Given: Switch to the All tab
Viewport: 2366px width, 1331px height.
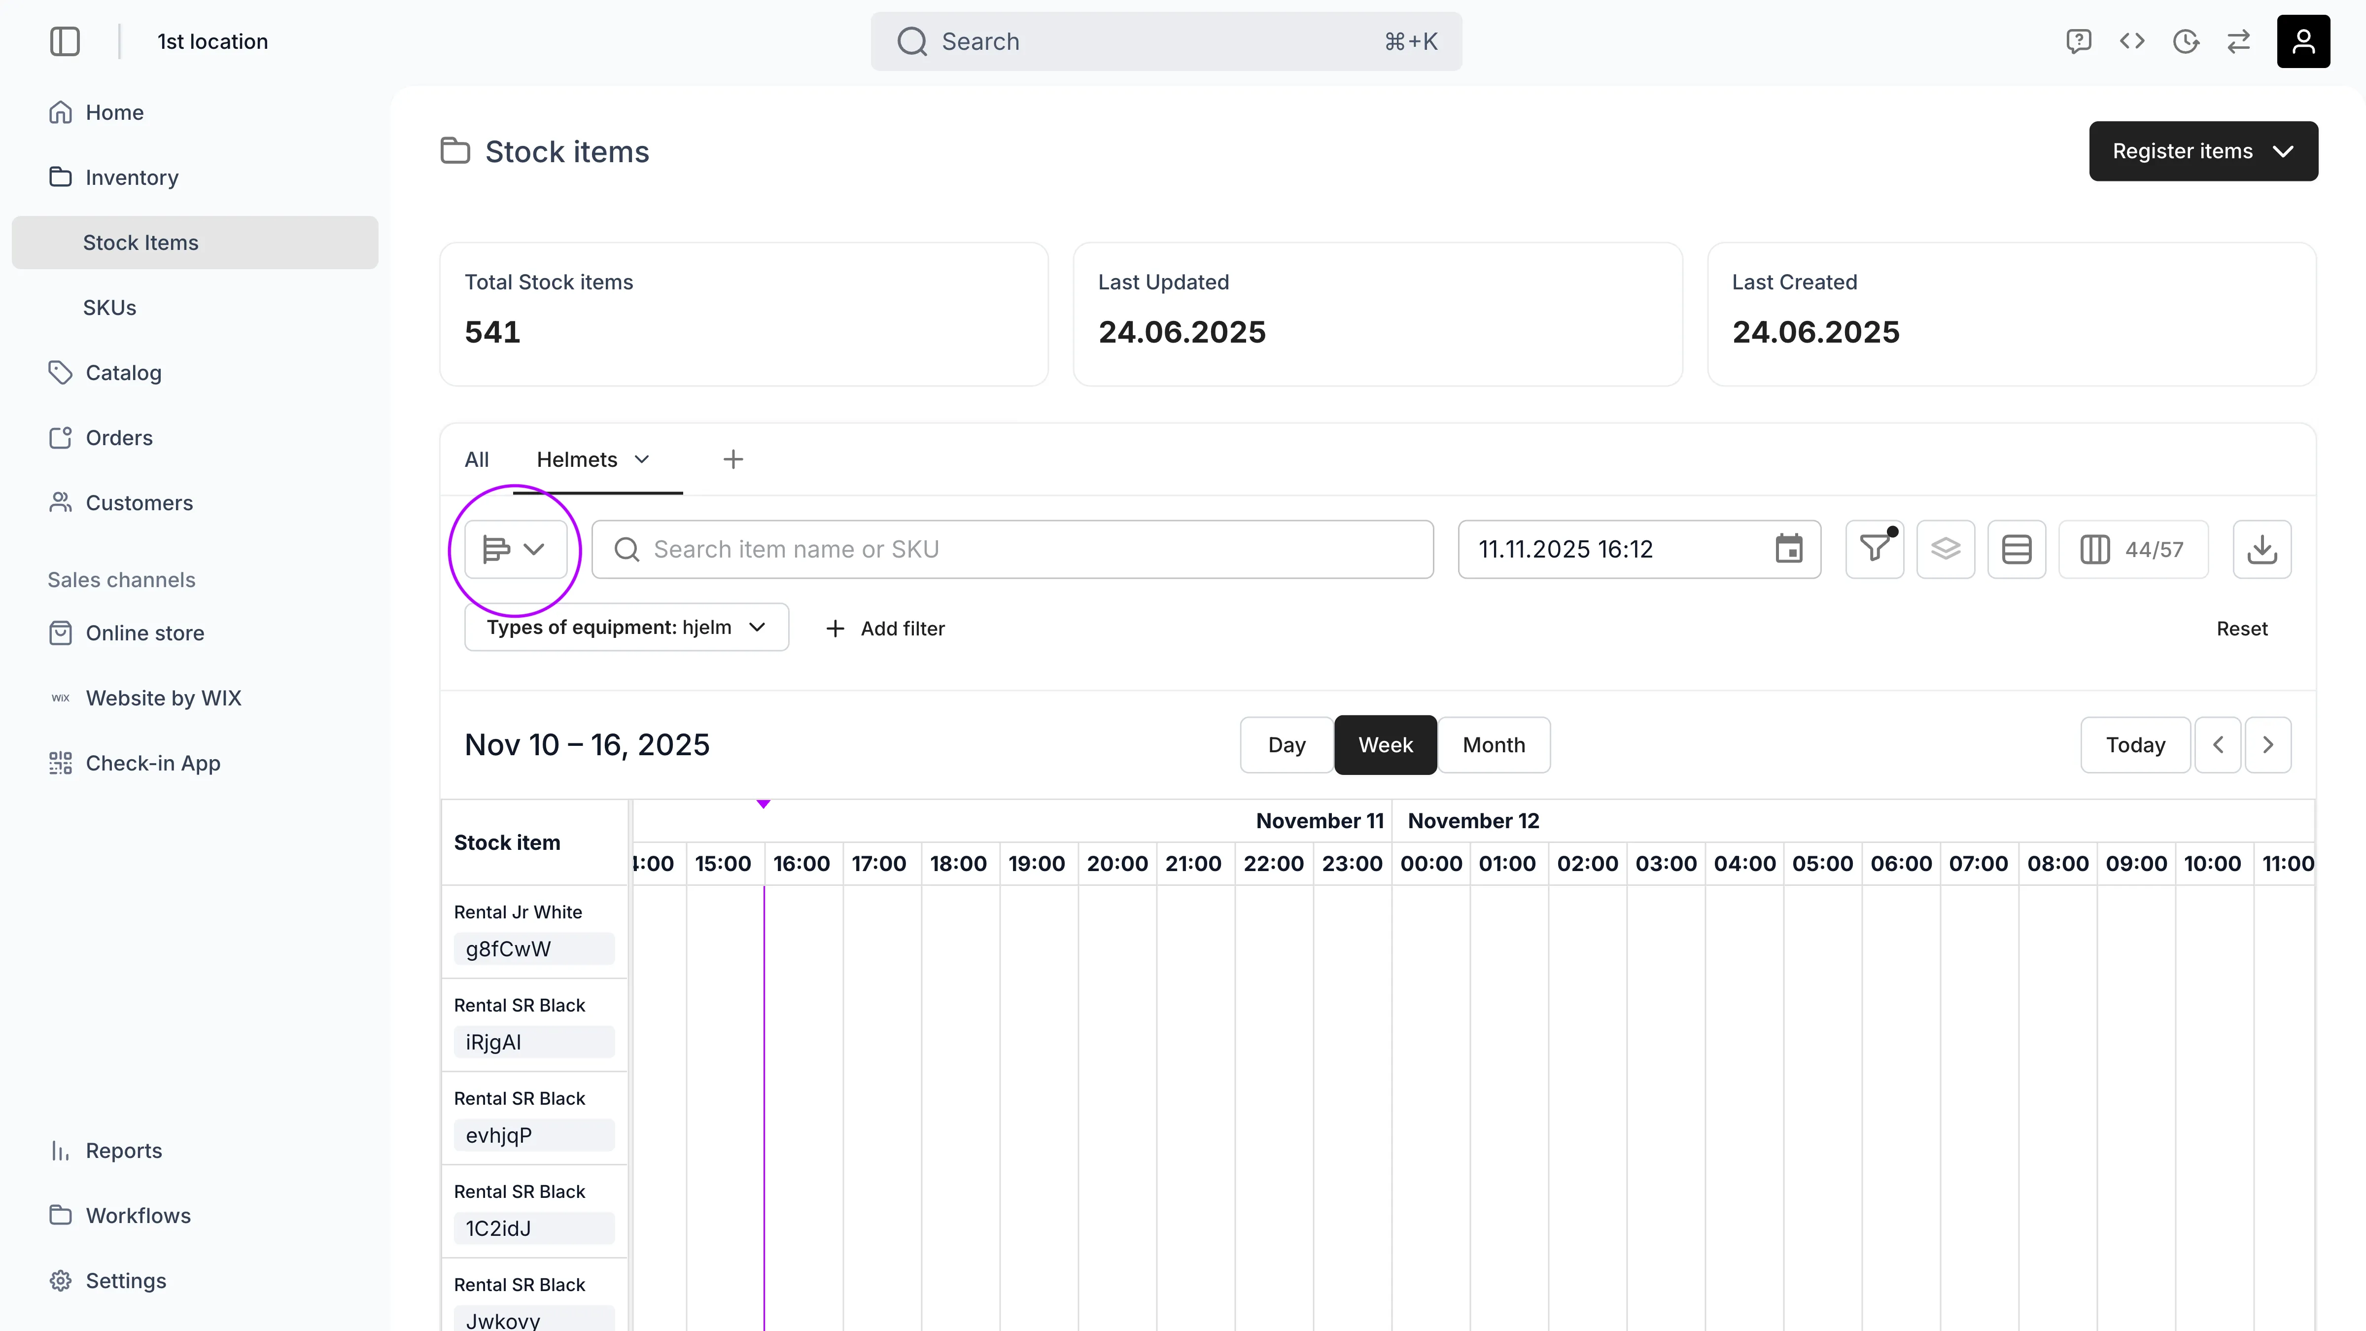Looking at the screenshot, I should coord(476,459).
